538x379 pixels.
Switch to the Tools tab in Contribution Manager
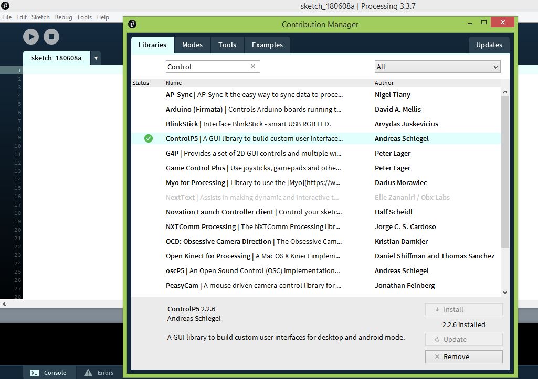coord(227,45)
